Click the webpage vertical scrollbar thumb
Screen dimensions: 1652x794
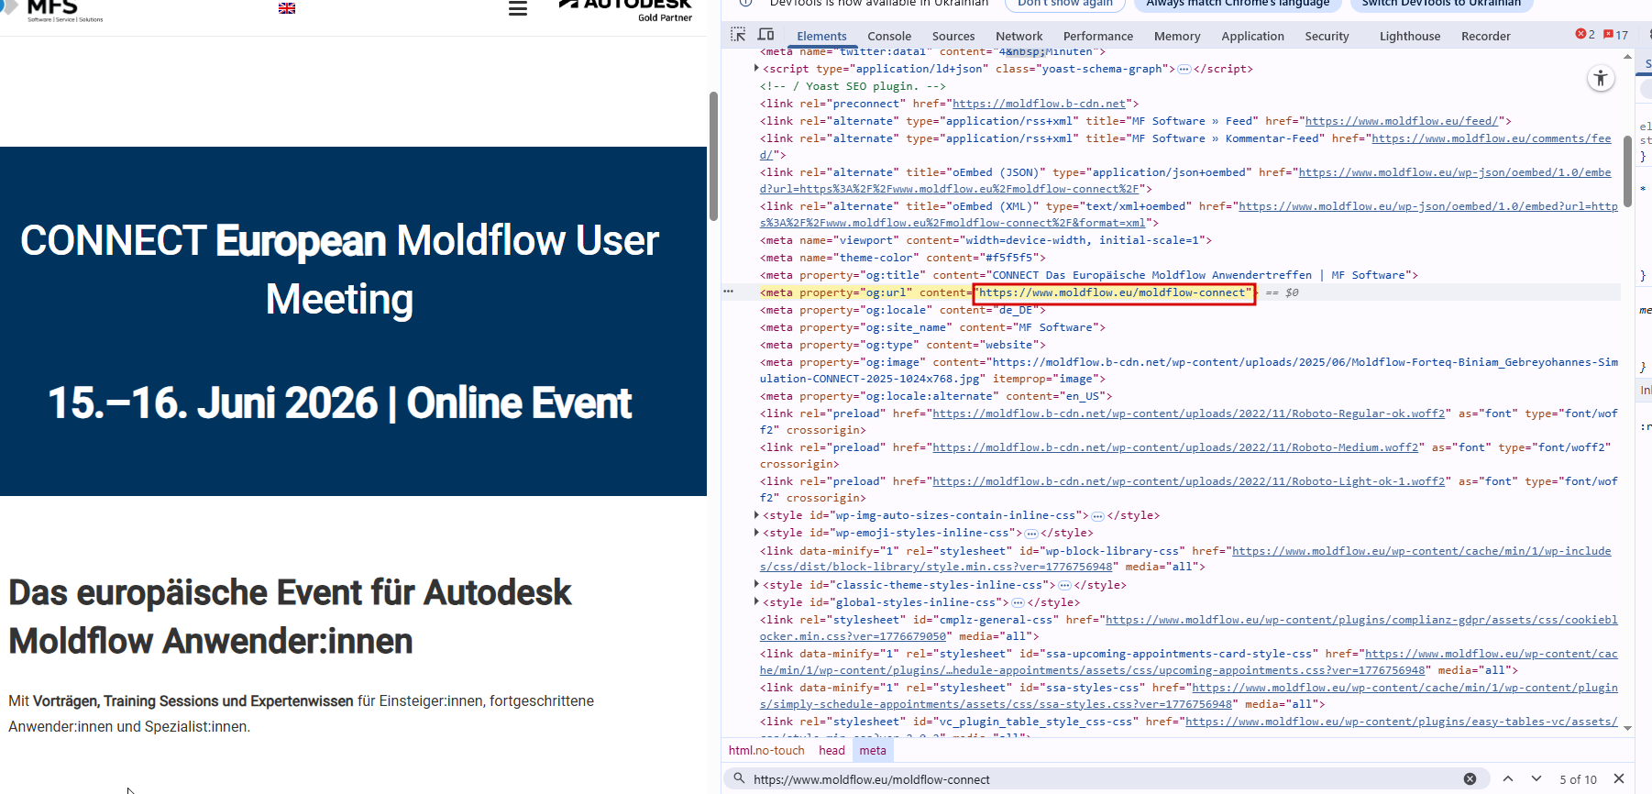click(713, 157)
